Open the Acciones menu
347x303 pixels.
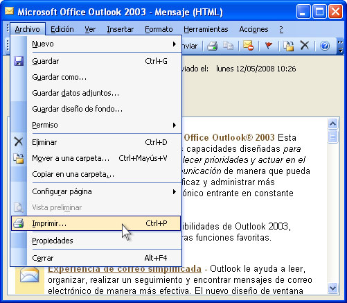[x=253, y=29]
